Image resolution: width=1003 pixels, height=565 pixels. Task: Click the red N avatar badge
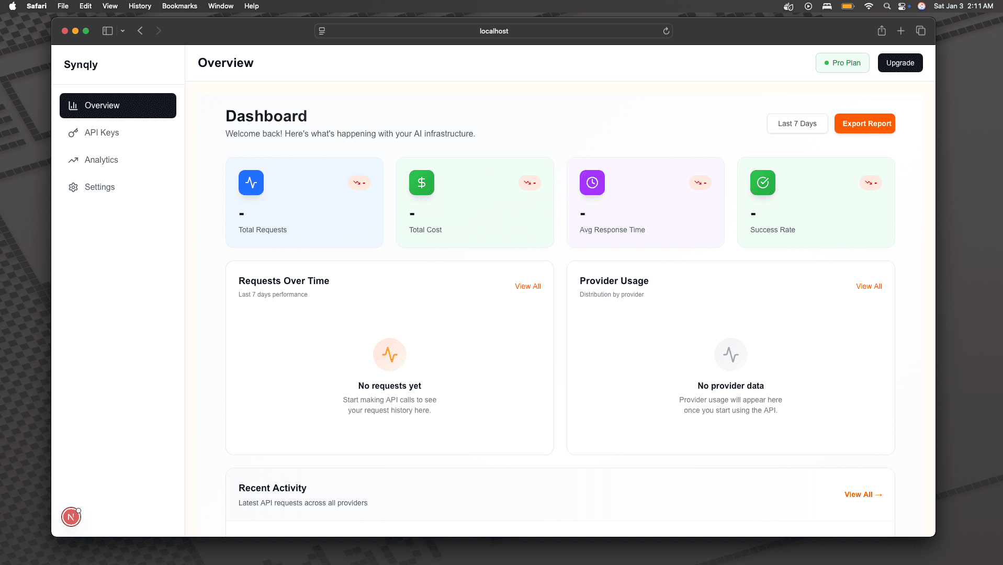coord(71,517)
